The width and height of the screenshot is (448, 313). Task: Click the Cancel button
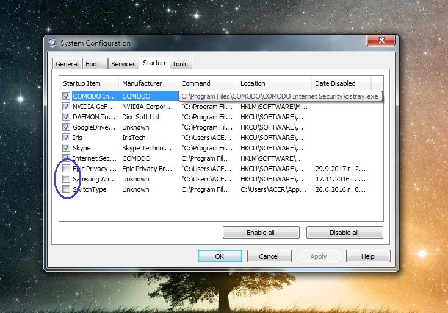pyautogui.click(x=269, y=256)
